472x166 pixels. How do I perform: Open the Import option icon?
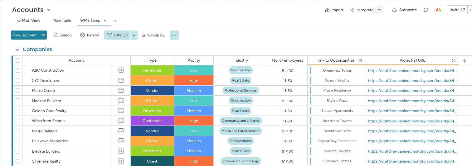pos(327,10)
